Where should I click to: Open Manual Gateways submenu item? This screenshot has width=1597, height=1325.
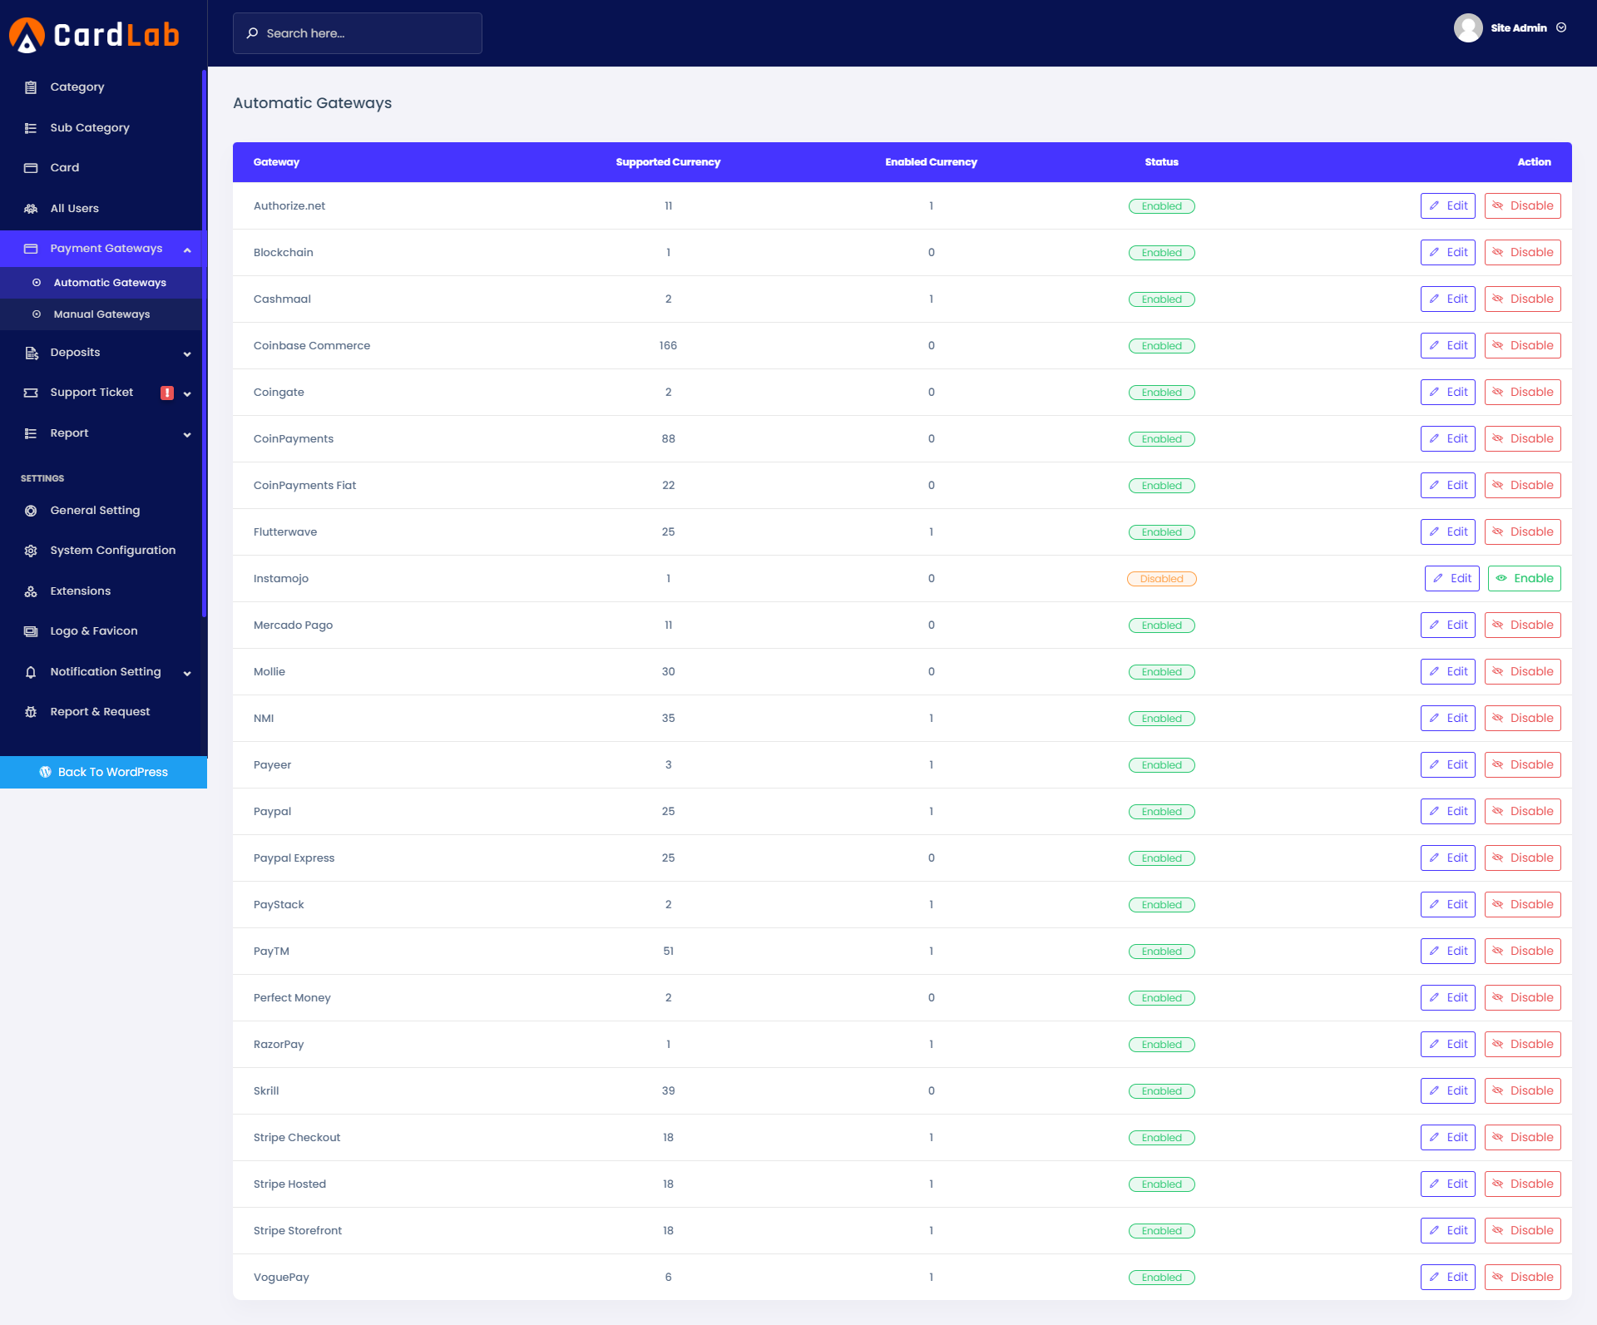point(101,314)
